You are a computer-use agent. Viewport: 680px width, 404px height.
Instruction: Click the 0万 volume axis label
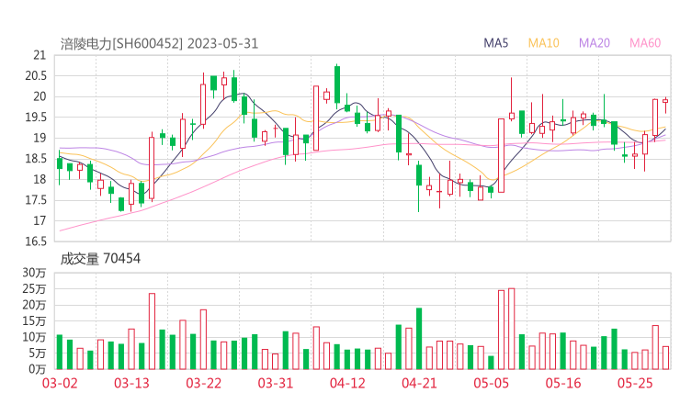[37, 369]
